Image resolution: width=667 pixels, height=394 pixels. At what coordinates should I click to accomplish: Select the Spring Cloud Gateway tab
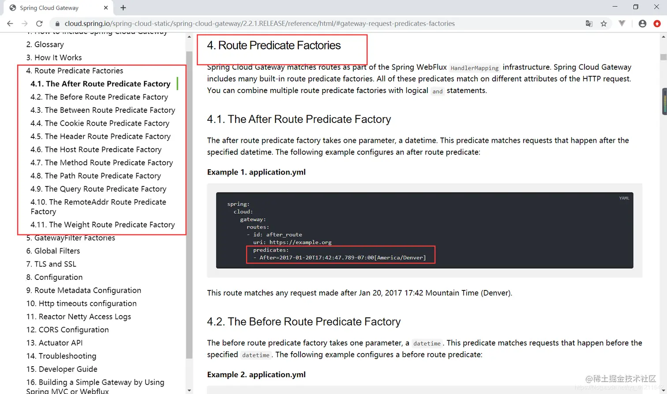tap(58, 8)
